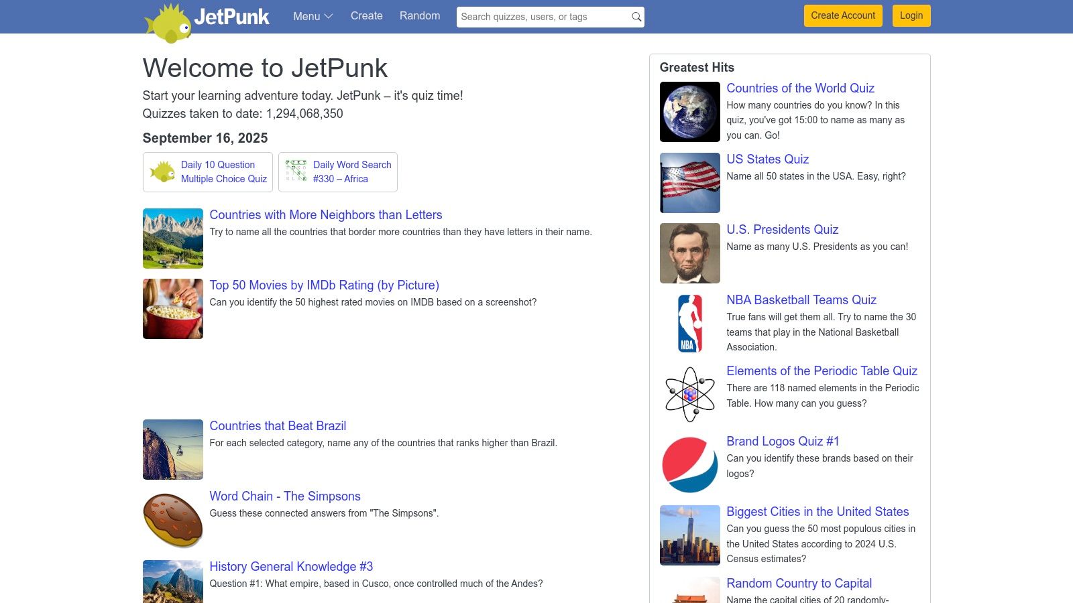Open Countries with More Neighbors than Letters
Screen dimensions: 1073x603
click(326, 215)
